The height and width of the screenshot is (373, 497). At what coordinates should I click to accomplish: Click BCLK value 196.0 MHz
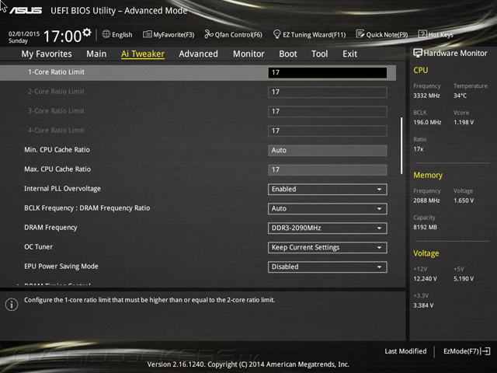coord(427,123)
